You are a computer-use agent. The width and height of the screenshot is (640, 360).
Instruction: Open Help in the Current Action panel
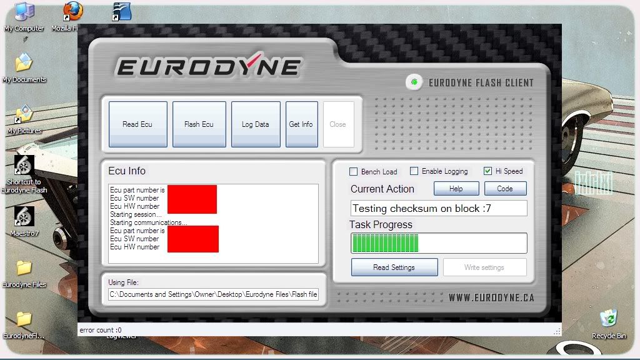(456, 189)
